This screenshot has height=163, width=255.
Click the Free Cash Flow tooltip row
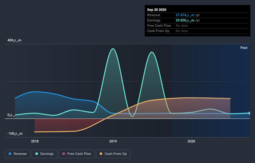(x=198, y=26)
